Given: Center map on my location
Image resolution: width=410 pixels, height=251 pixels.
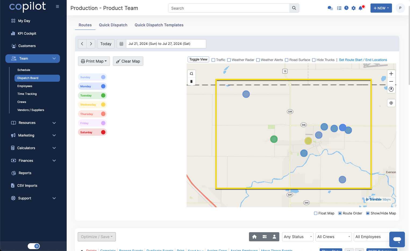Looking at the screenshot, I should coord(391,103).
